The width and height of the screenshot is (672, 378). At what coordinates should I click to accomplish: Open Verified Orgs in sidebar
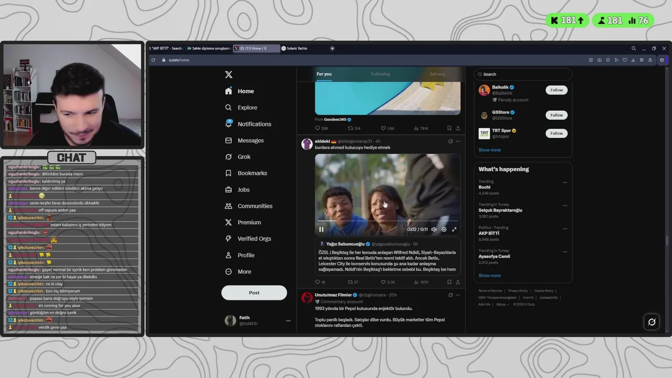(248, 238)
